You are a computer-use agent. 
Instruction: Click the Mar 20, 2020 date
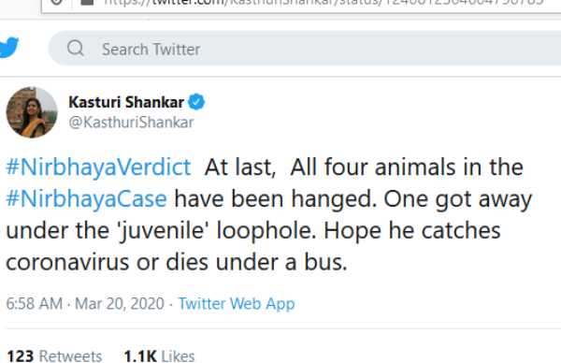tap(120, 304)
